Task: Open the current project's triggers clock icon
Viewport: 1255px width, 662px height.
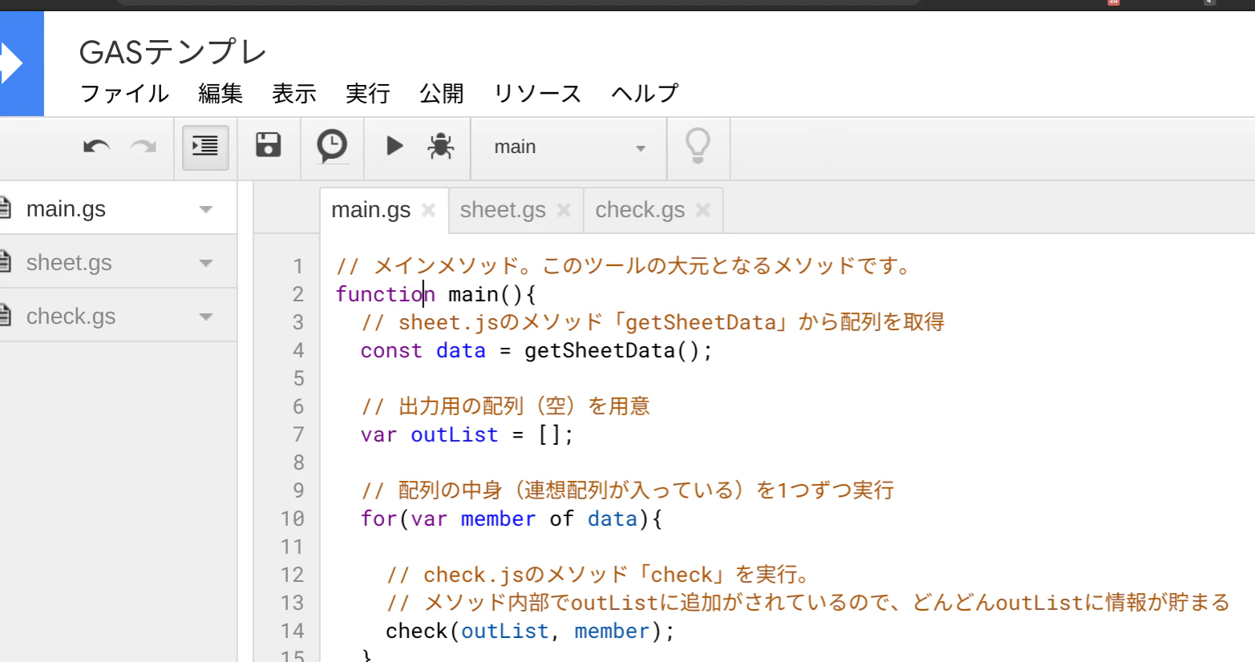Action: [332, 146]
